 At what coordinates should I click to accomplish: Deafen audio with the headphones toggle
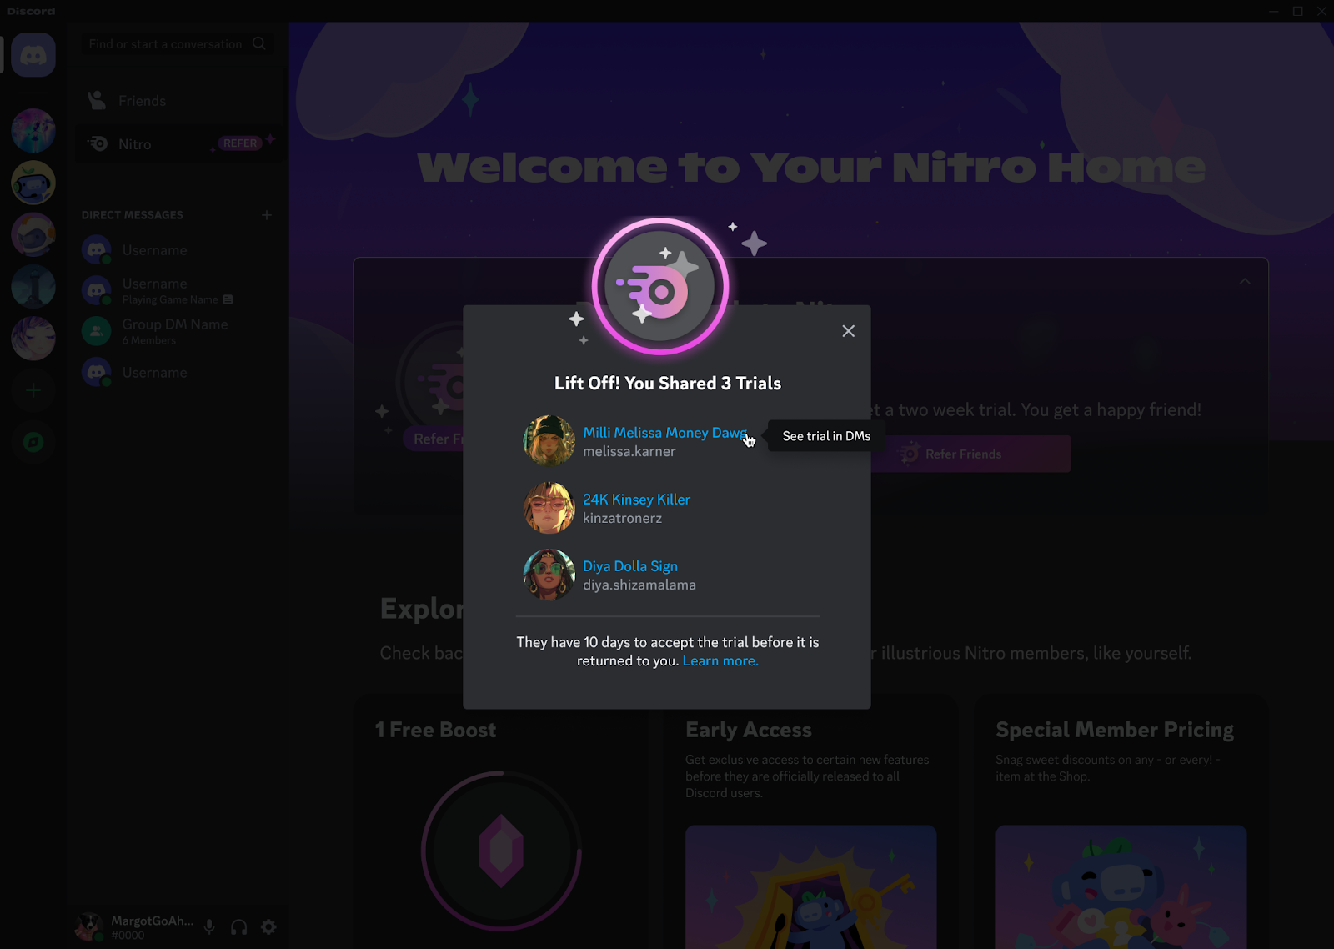click(238, 926)
